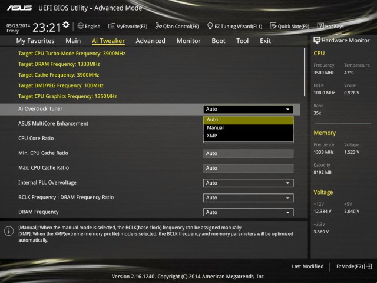Click the Max. CPU Cache Ratio field
Screen dimensions: 377x283
(249, 168)
